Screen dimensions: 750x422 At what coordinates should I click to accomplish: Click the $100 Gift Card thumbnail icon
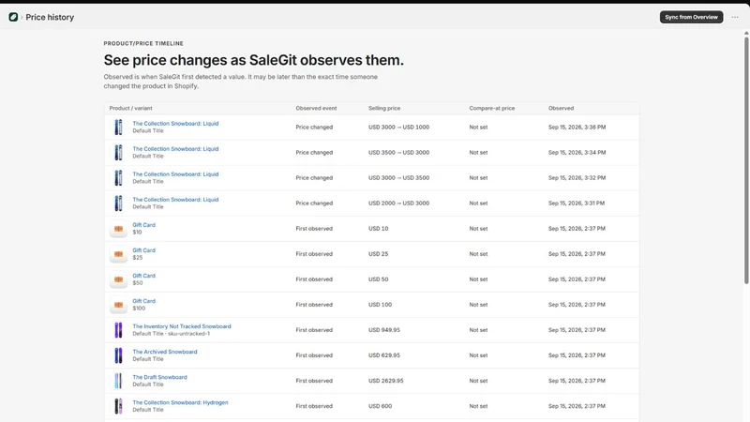[x=118, y=305]
